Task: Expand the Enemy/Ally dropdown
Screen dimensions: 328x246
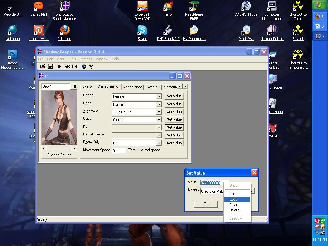Action: click(159, 143)
